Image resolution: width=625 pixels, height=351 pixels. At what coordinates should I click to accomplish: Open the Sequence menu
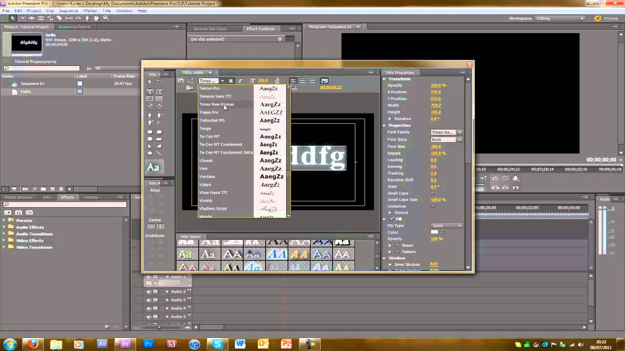(68, 10)
